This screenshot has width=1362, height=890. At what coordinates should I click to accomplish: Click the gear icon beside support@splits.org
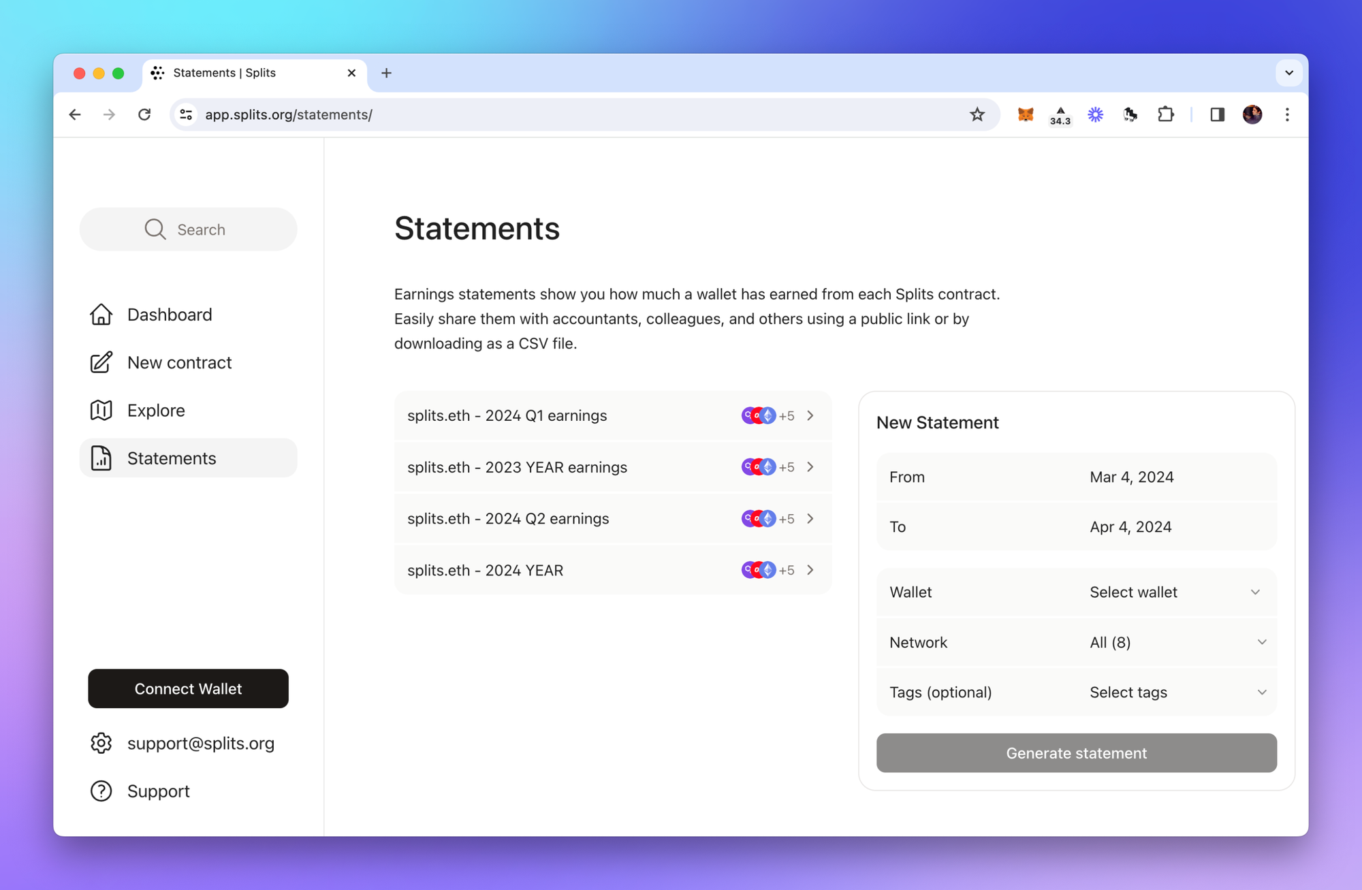coord(101,743)
